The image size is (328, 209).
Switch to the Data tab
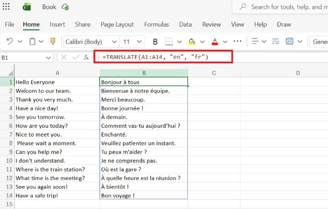[x=185, y=24]
